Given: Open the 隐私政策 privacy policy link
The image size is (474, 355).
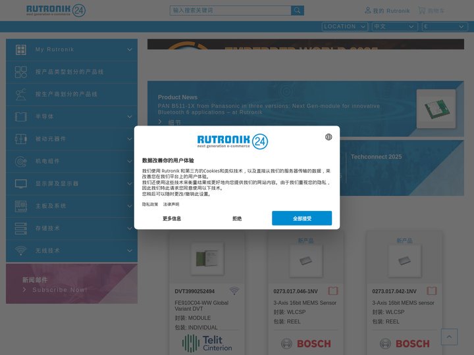Looking at the screenshot, I should click(150, 204).
